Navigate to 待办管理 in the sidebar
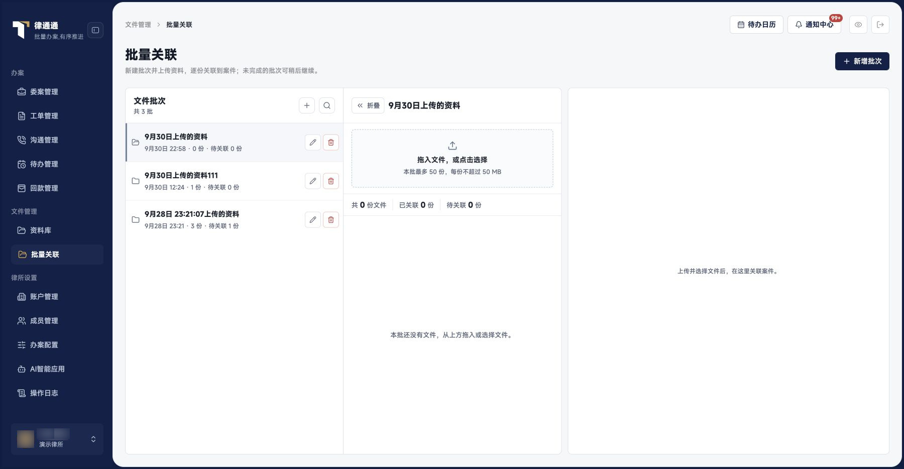904x469 pixels. (x=57, y=164)
